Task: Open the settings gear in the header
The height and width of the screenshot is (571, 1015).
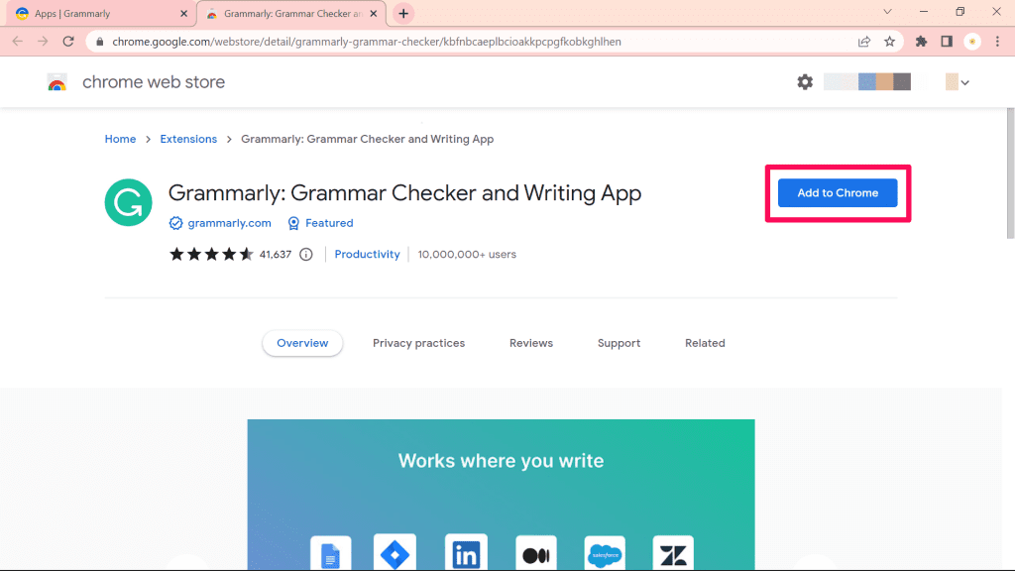Action: tap(805, 82)
